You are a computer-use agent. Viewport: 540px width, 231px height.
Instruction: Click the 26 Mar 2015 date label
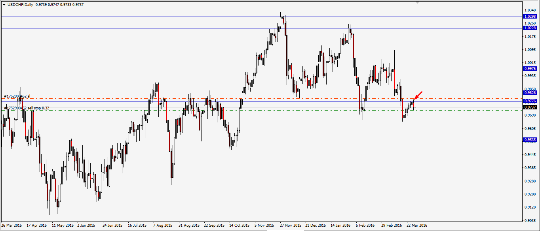[x=12, y=225]
